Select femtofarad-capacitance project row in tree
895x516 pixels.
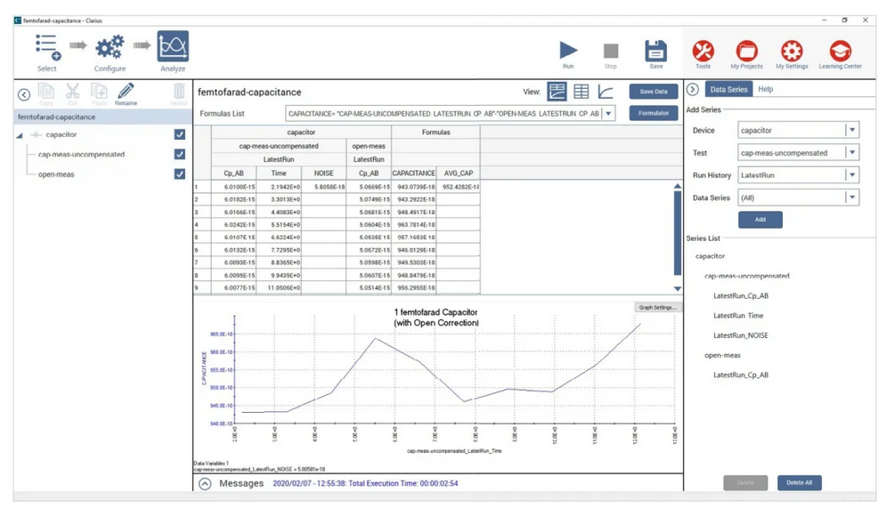[x=103, y=117]
